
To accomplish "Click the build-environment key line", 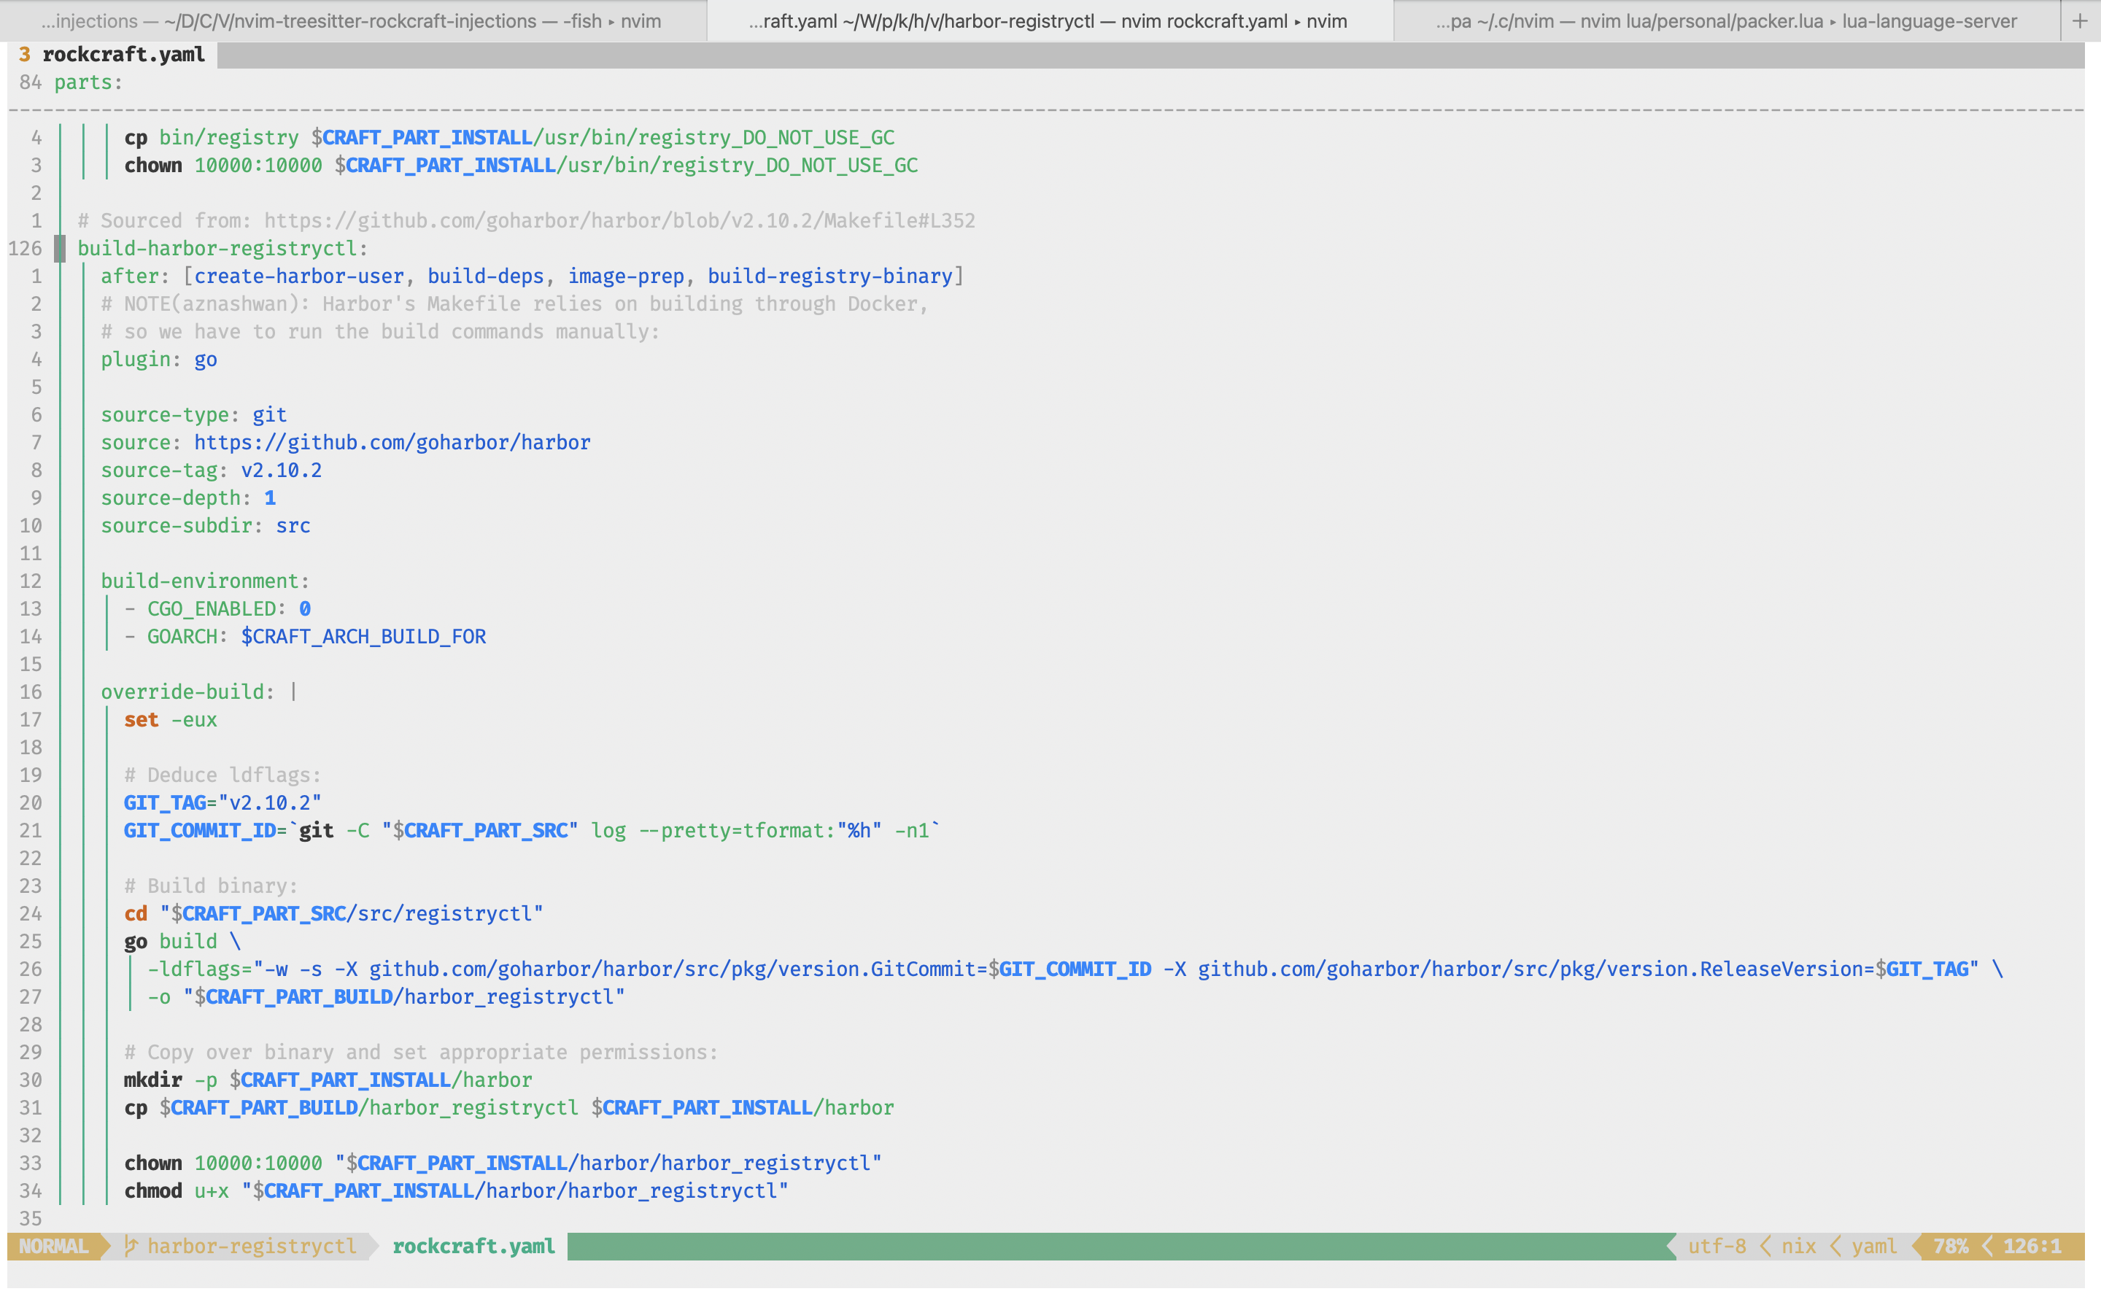I will (205, 581).
